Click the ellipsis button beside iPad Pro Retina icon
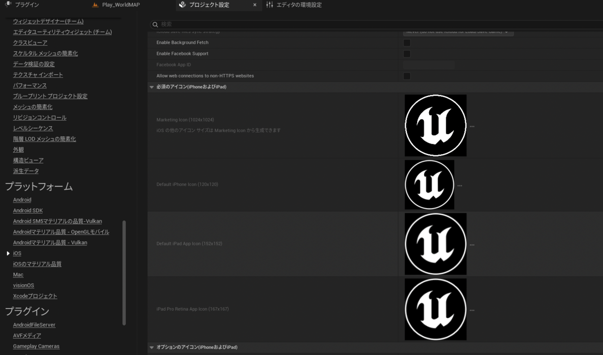 tap(472, 311)
